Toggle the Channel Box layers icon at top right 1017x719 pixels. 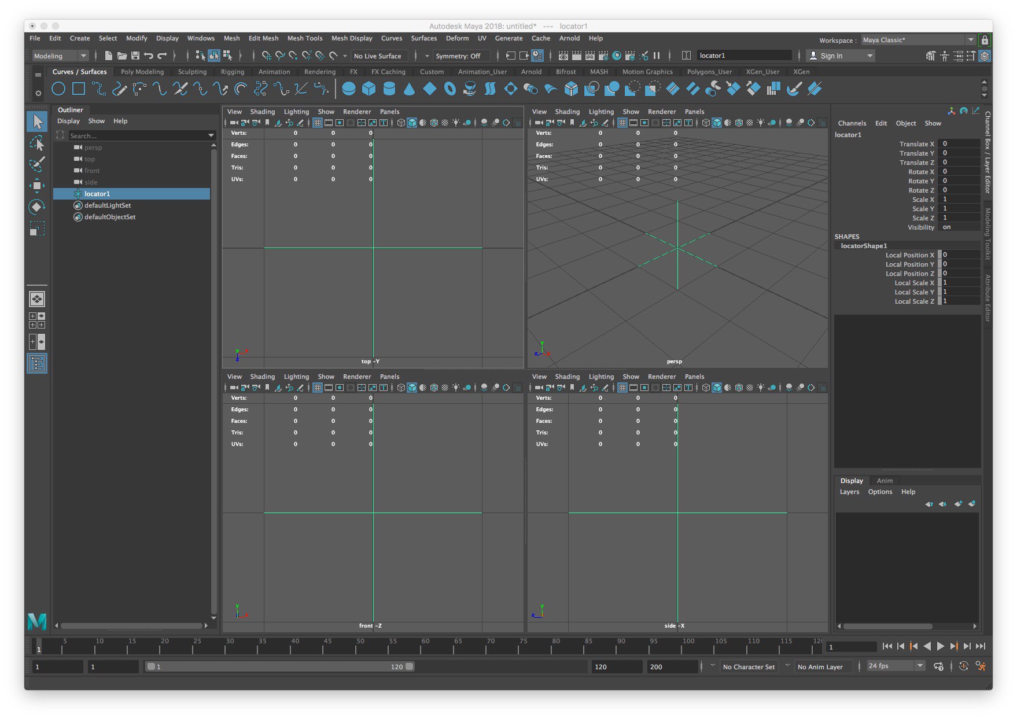pyautogui.click(x=985, y=56)
